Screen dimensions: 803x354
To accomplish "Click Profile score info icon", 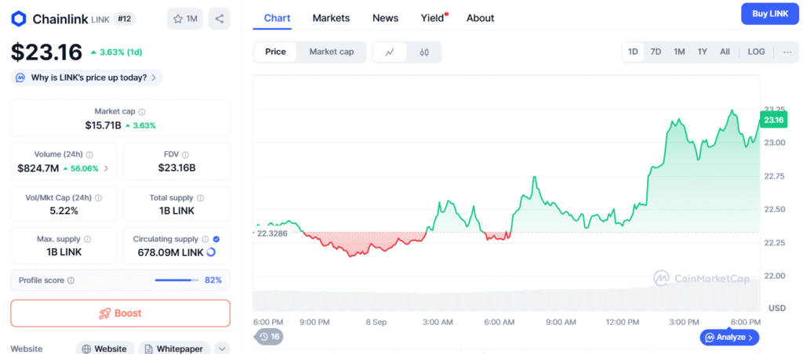I will [71, 280].
